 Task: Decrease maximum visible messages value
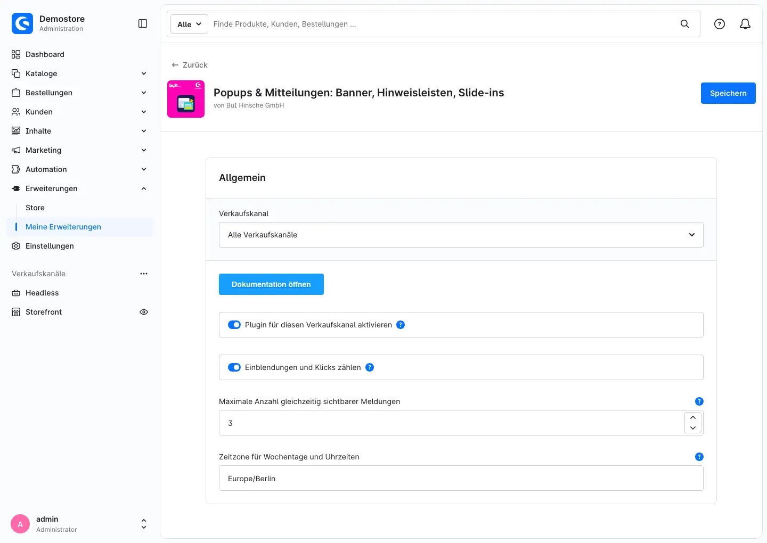pos(693,428)
